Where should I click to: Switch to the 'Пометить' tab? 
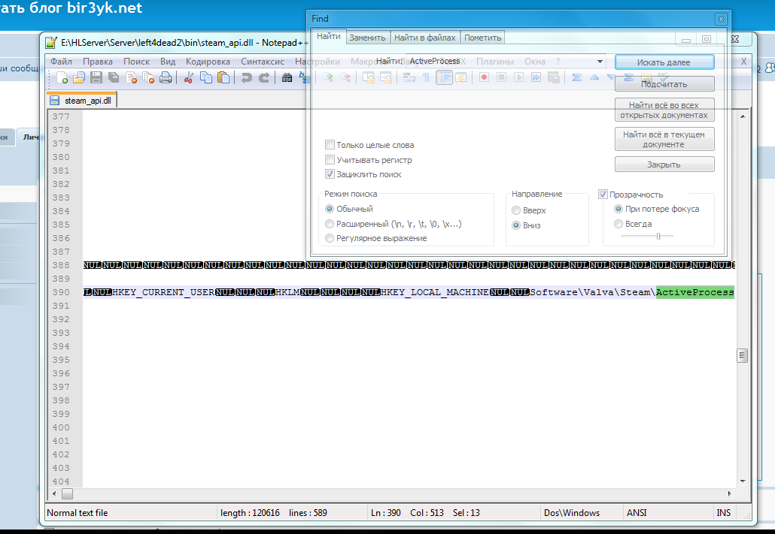[483, 38]
